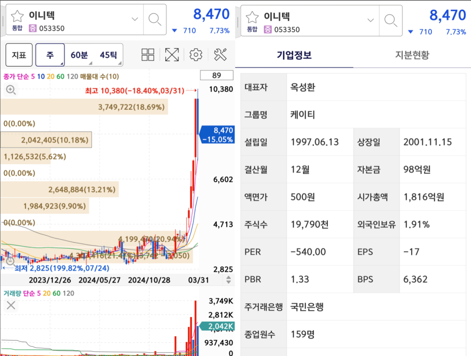This screenshot has height=356, width=471.
Task: Click the volume marker 2,042K
Action: click(x=217, y=326)
